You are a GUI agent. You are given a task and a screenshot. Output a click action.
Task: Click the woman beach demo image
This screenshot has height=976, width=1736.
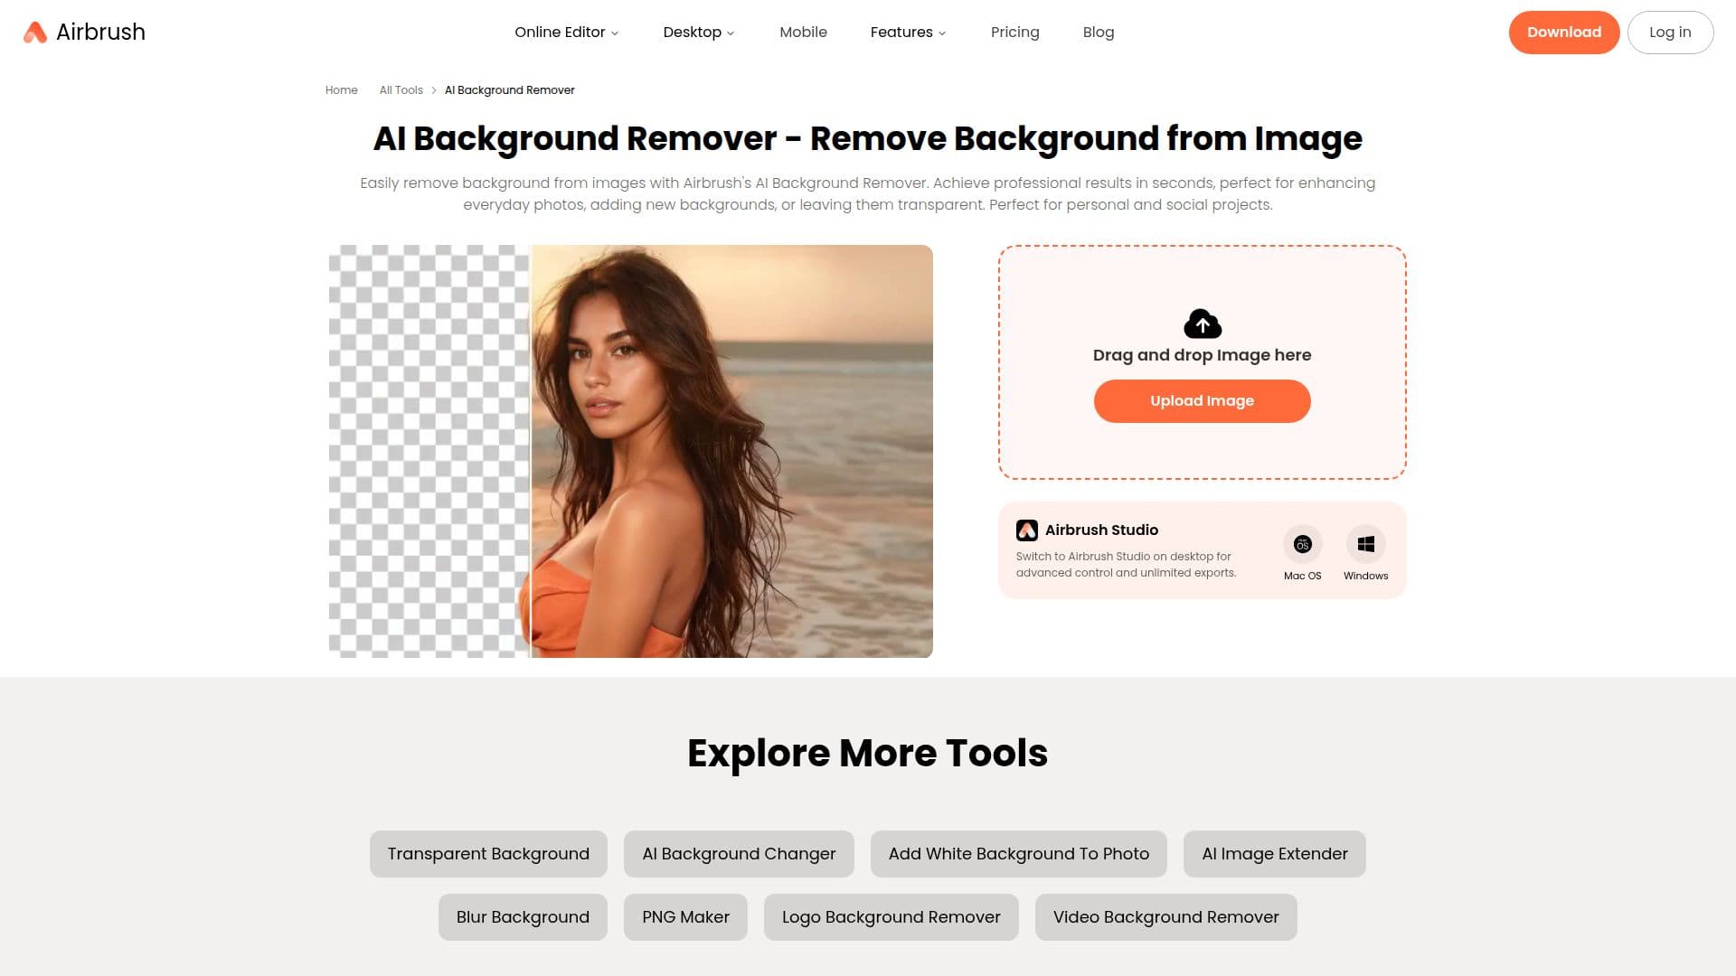tap(630, 451)
